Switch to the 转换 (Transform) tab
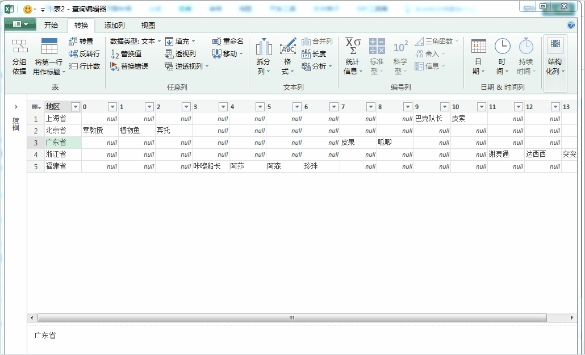 click(81, 26)
